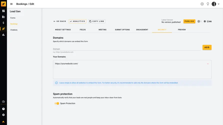Screen dimensions: 223x125
Task: Open the dashboard grid icon in sidebar
Action: (3, 11)
